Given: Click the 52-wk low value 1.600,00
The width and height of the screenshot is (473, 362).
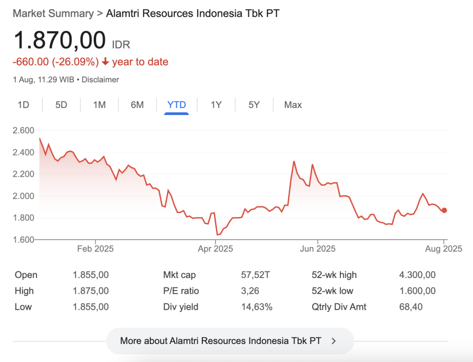Looking at the screenshot, I should tap(418, 291).
